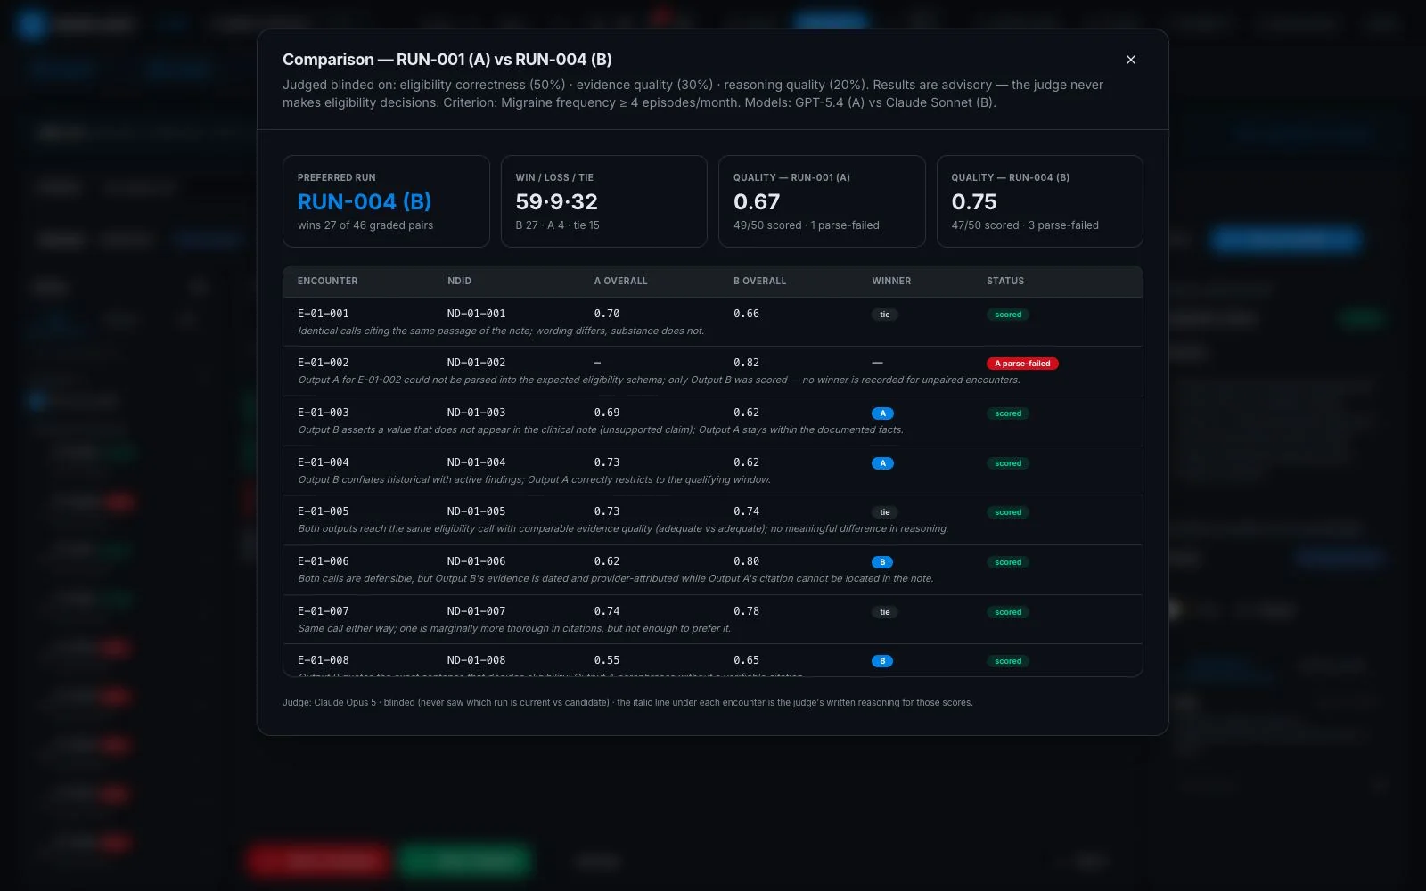Click the ENCOUNTER column header

(x=327, y=281)
